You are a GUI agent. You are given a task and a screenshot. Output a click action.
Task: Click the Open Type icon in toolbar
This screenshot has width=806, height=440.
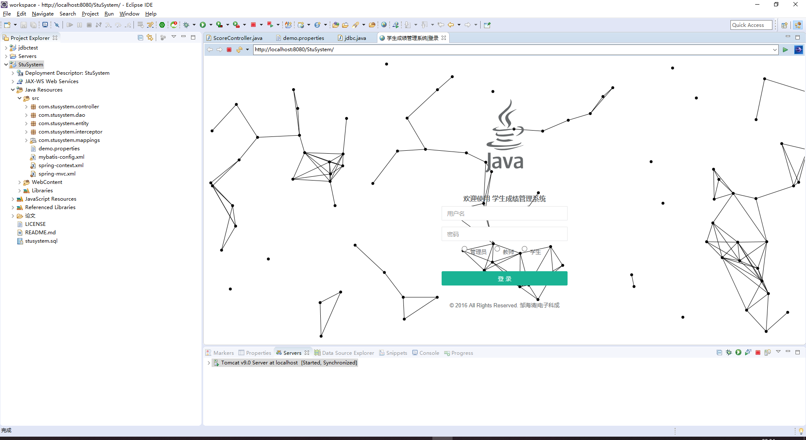coord(335,25)
